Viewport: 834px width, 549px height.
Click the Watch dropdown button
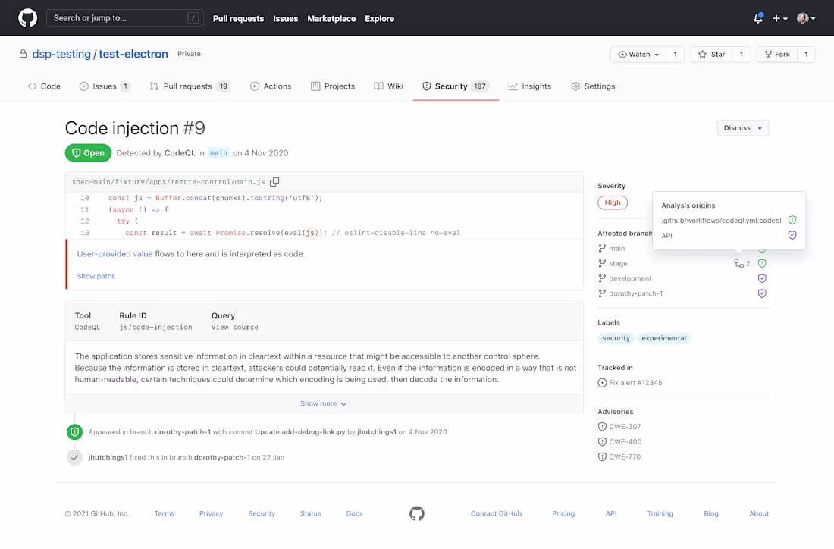(638, 55)
